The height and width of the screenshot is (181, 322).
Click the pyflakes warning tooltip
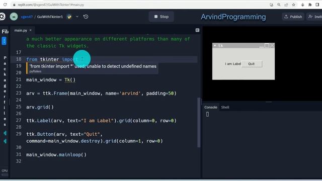coord(92,68)
